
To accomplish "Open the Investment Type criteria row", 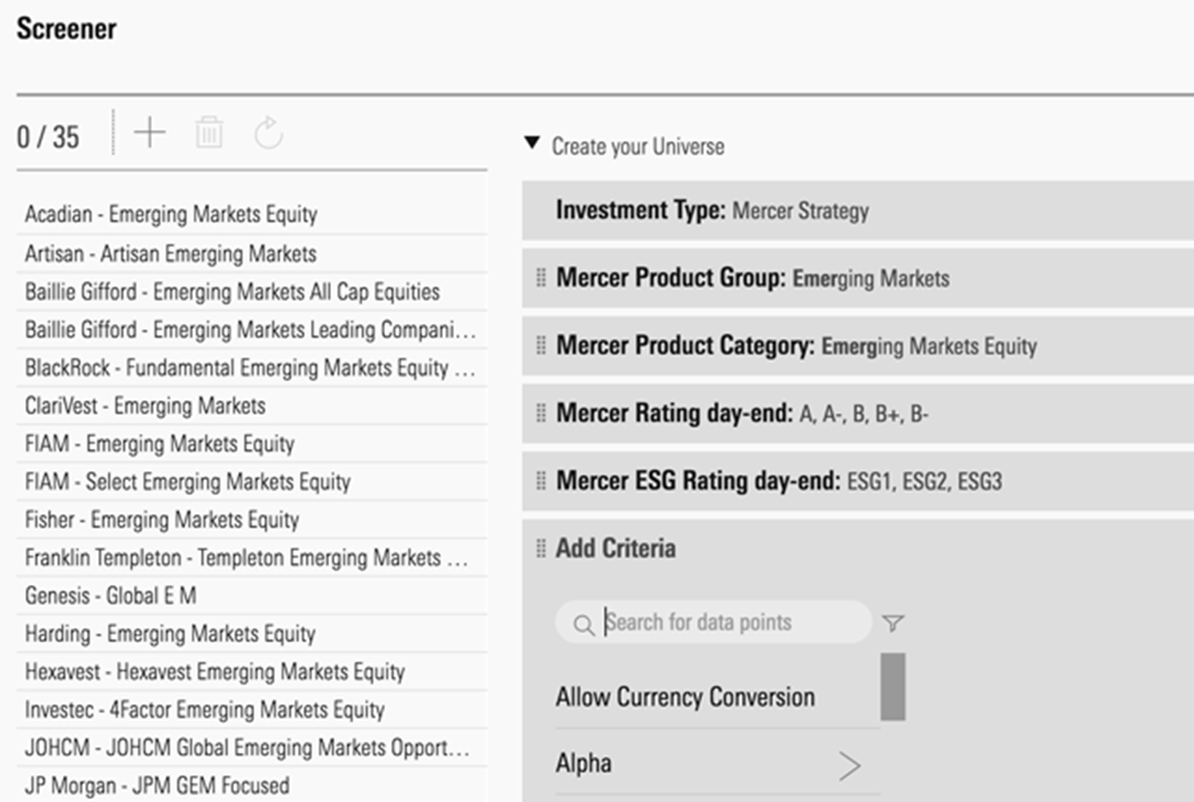I will [712, 211].
